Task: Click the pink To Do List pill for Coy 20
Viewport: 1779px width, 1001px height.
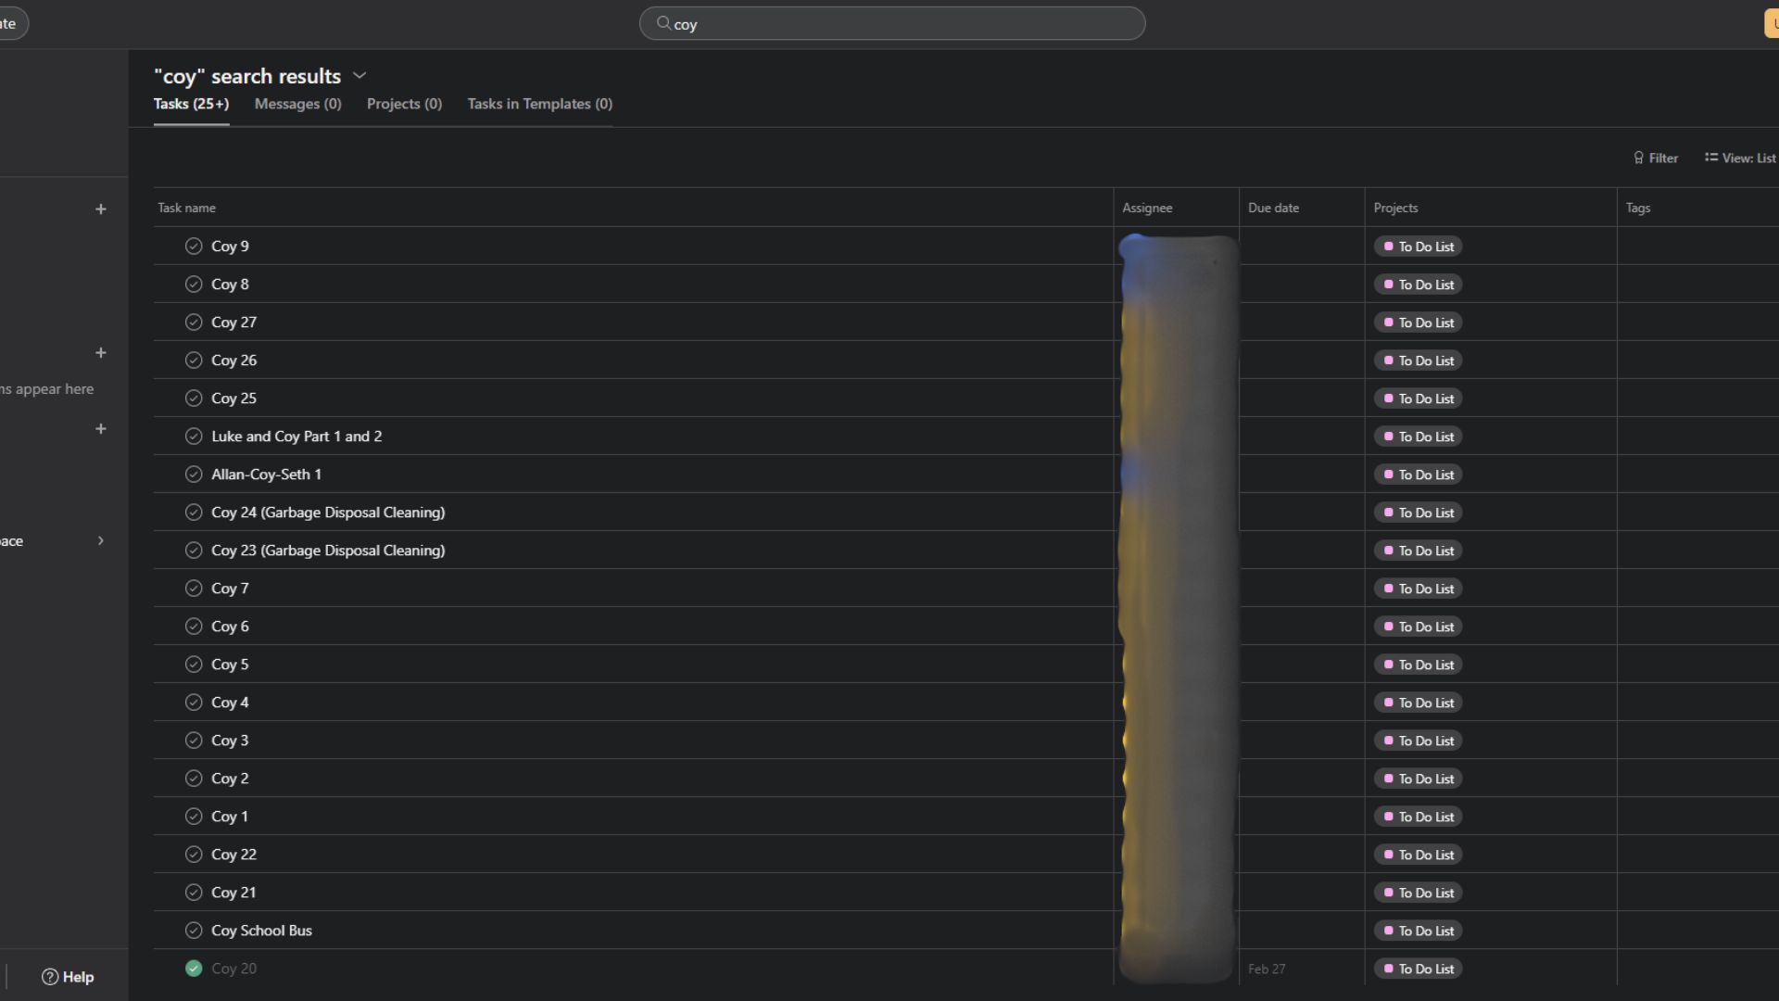Action: [1418, 969]
